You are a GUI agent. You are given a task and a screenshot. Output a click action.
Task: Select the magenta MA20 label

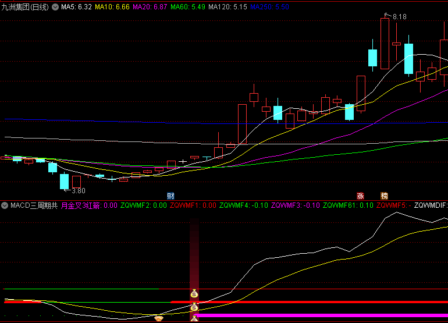[x=150, y=7]
